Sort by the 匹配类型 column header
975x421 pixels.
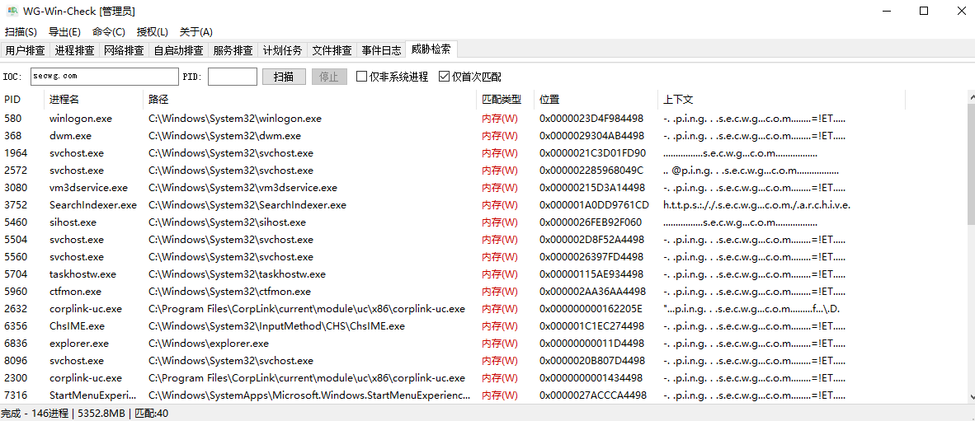502,100
